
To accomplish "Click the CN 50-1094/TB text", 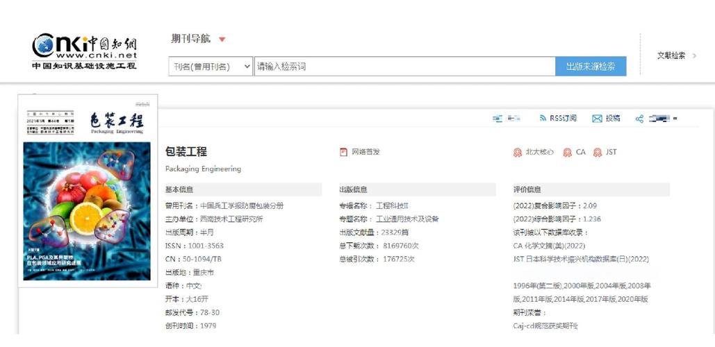I will (x=193, y=259).
